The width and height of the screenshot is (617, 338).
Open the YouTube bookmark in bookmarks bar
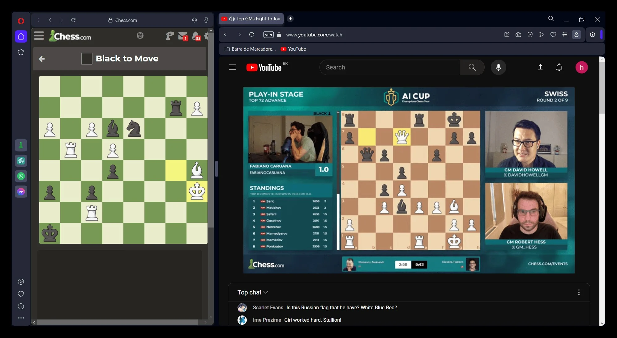point(293,49)
